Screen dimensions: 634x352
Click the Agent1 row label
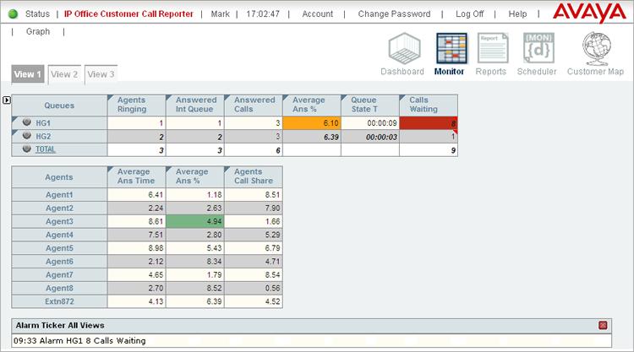coord(59,195)
